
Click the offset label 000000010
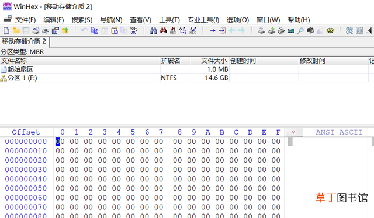point(26,151)
